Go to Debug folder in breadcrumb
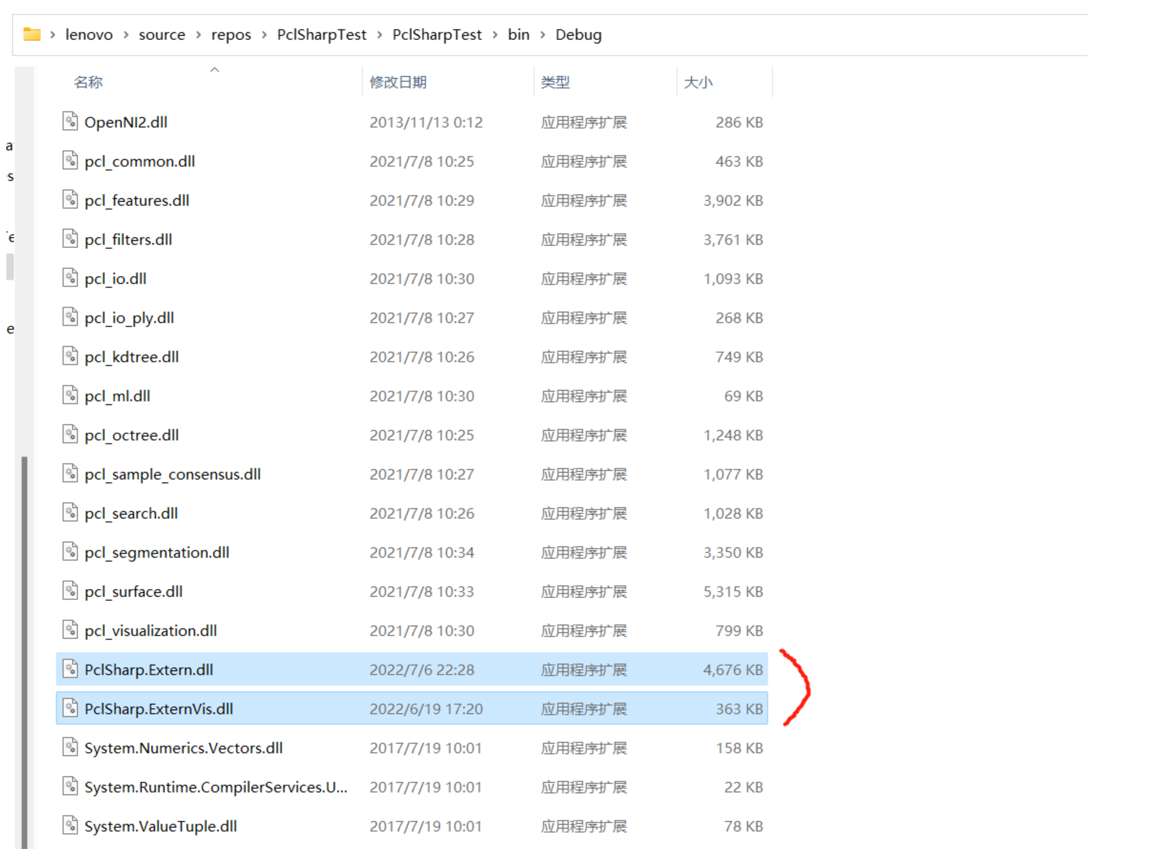Viewport: 1167px width, 849px height. click(578, 34)
